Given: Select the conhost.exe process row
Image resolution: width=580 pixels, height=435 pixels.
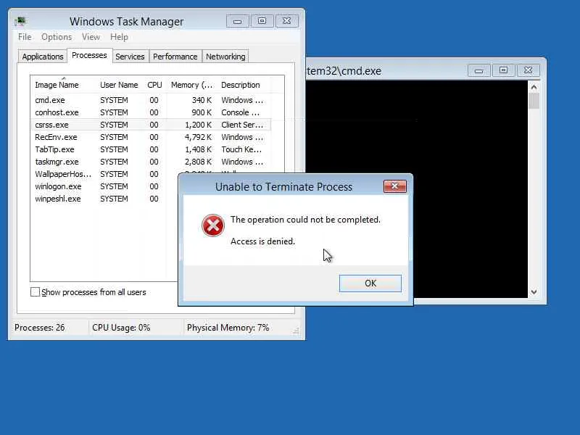Looking at the screenshot, I should (x=151, y=112).
